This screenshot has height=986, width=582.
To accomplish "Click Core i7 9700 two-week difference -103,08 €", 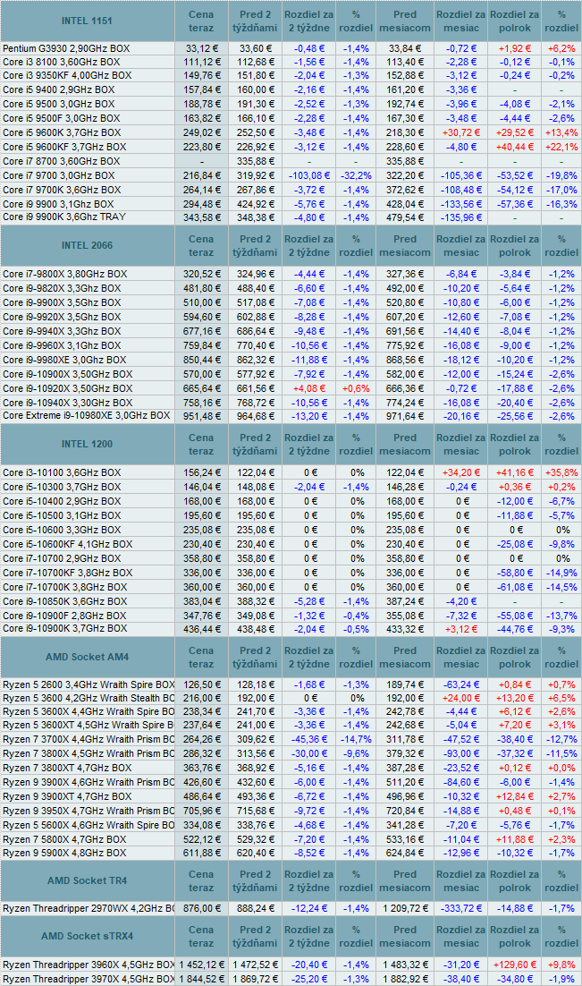I will pyautogui.click(x=308, y=175).
